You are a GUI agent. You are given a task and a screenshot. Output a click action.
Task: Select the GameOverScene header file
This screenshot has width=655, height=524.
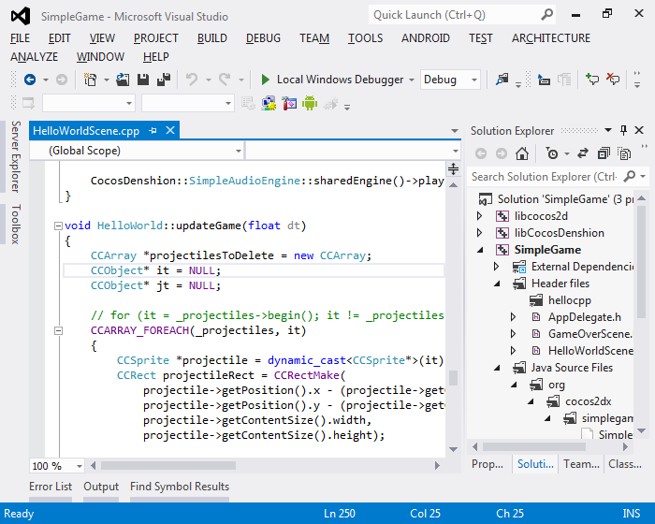click(x=590, y=334)
